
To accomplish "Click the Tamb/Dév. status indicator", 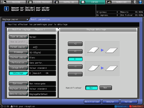I will pos(136,106).
